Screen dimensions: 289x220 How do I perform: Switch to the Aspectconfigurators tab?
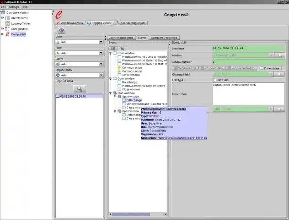coord(131,23)
